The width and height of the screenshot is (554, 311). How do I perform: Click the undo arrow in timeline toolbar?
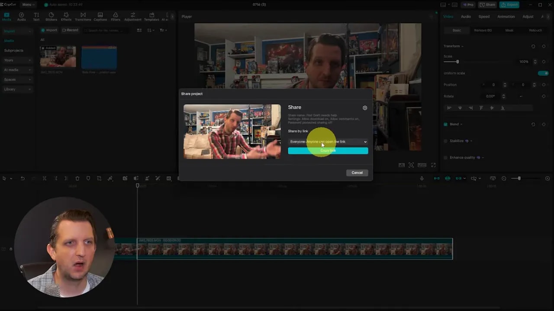23,178
